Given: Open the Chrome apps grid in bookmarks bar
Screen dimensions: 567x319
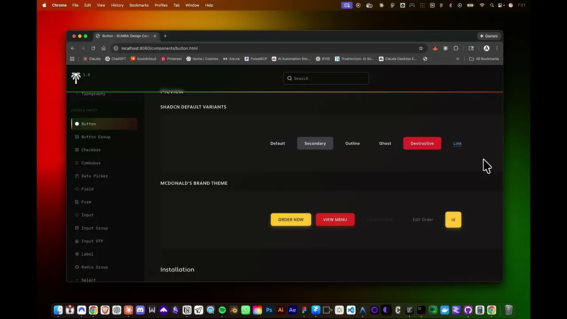Looking at the screenshot, I should click(72, 59).
